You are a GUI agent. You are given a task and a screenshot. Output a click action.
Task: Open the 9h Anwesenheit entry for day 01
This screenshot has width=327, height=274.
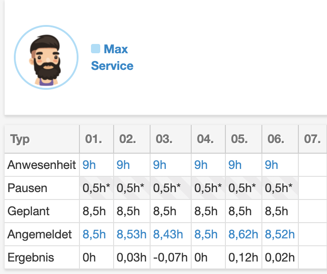pyautogui.click(x=89, y=165)
